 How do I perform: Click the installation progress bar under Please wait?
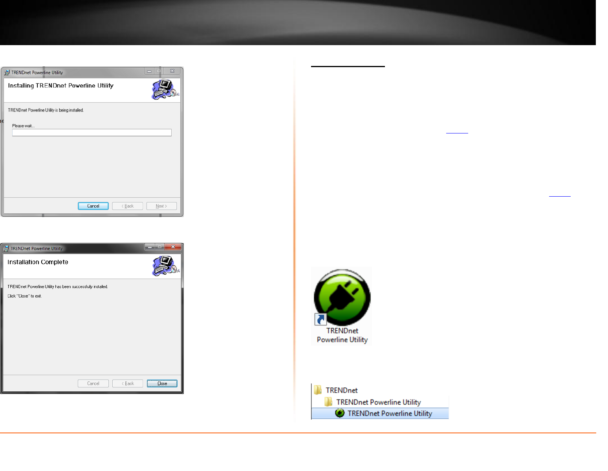[x=92, y=133]
